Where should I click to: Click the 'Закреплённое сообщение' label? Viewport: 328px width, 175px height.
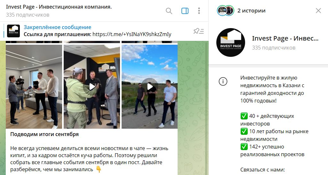[x=57, y=27]
